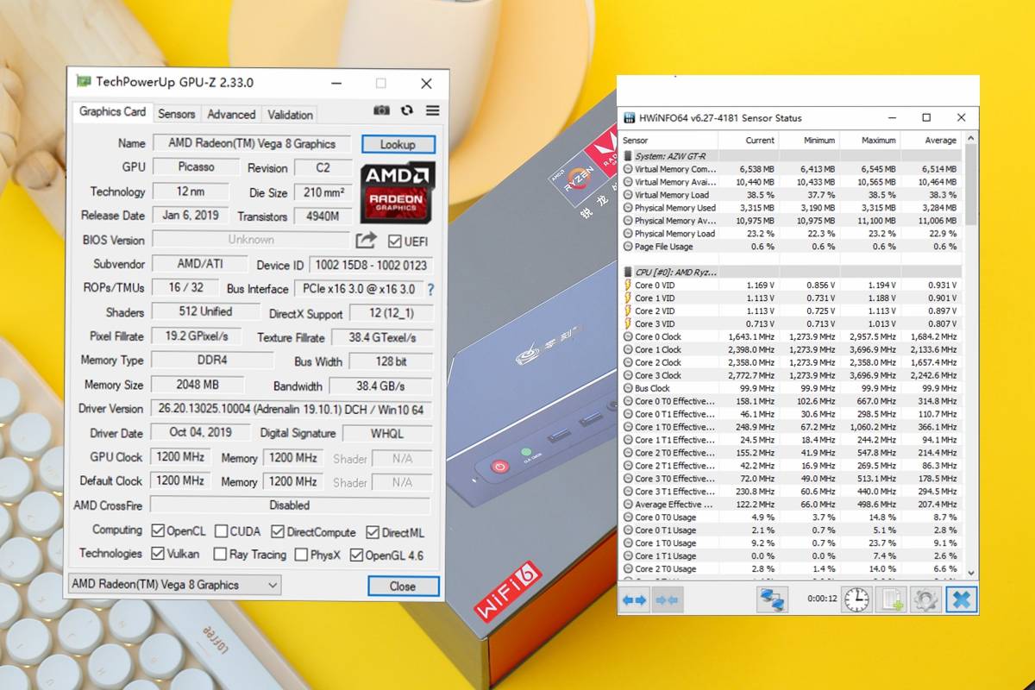The image size is (1035, 690).
Task: Click the Bandwidth 38.4 GB/s value
Action: [381, 386]
